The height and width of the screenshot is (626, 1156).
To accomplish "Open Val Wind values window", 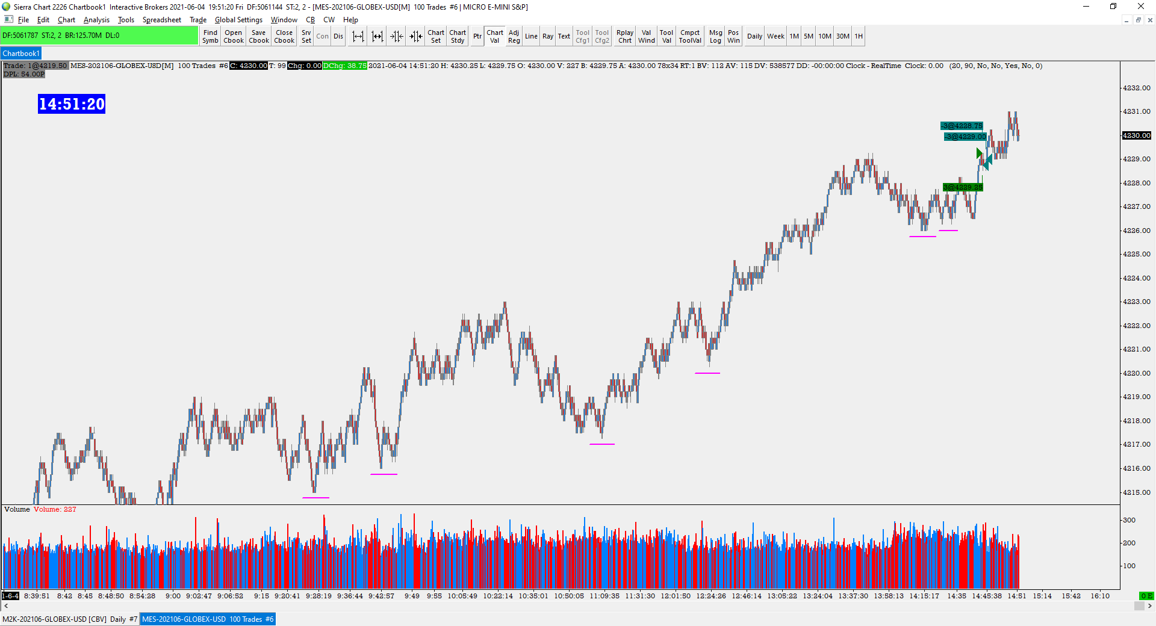I will (x=647, y=36).
